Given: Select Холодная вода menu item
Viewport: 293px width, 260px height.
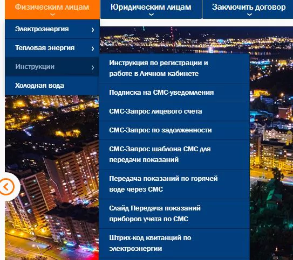Looking at the screenshot, I should click(x=52, y=86).
